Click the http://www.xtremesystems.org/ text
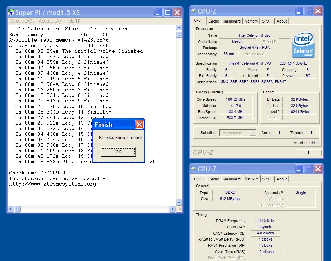Image resolution: width=331 pixels, height=261 pixels. pyautogui.click(x=54, y=184)
